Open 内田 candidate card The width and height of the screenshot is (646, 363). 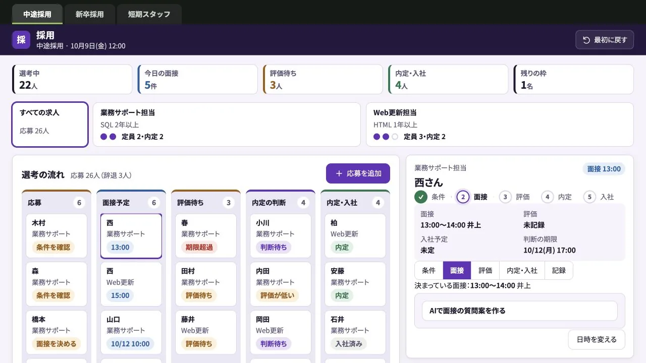281,284
